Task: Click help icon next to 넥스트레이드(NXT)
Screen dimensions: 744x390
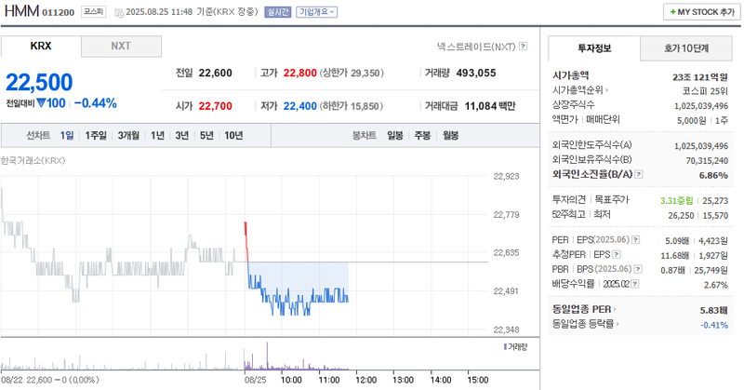Action: 523,47
